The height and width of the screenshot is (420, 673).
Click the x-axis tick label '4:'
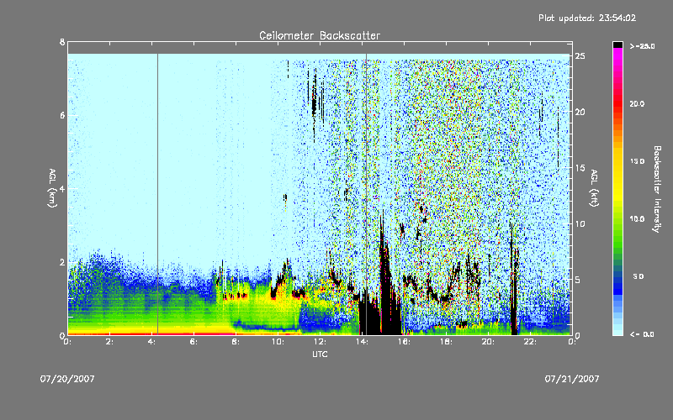(x=151, y=342)
